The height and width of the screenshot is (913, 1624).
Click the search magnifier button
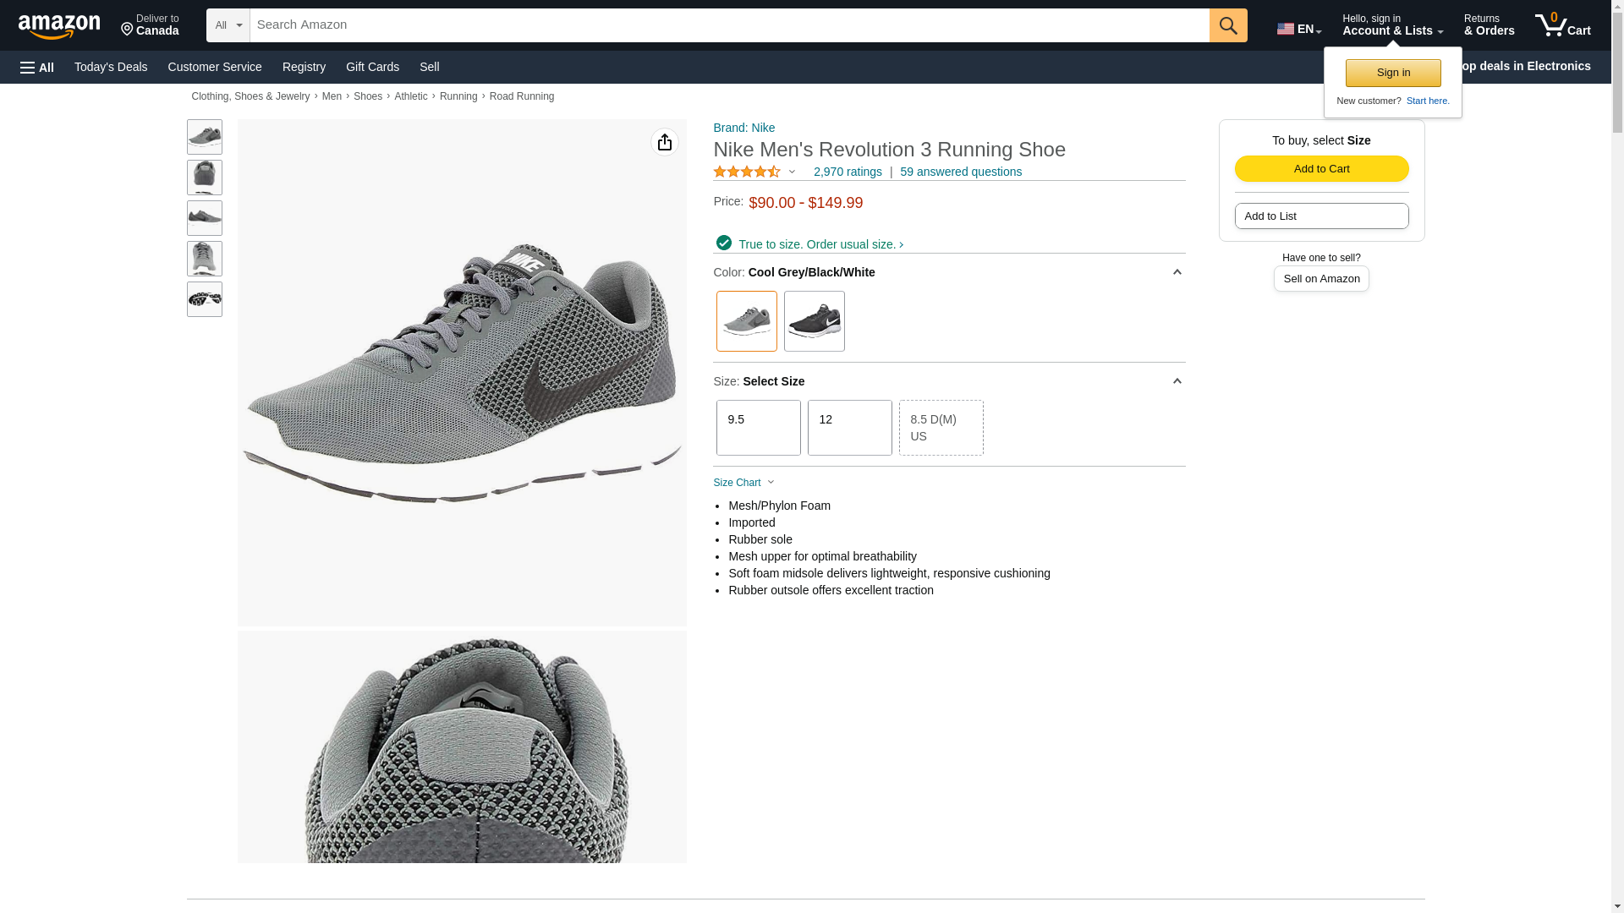(1227, 25)
